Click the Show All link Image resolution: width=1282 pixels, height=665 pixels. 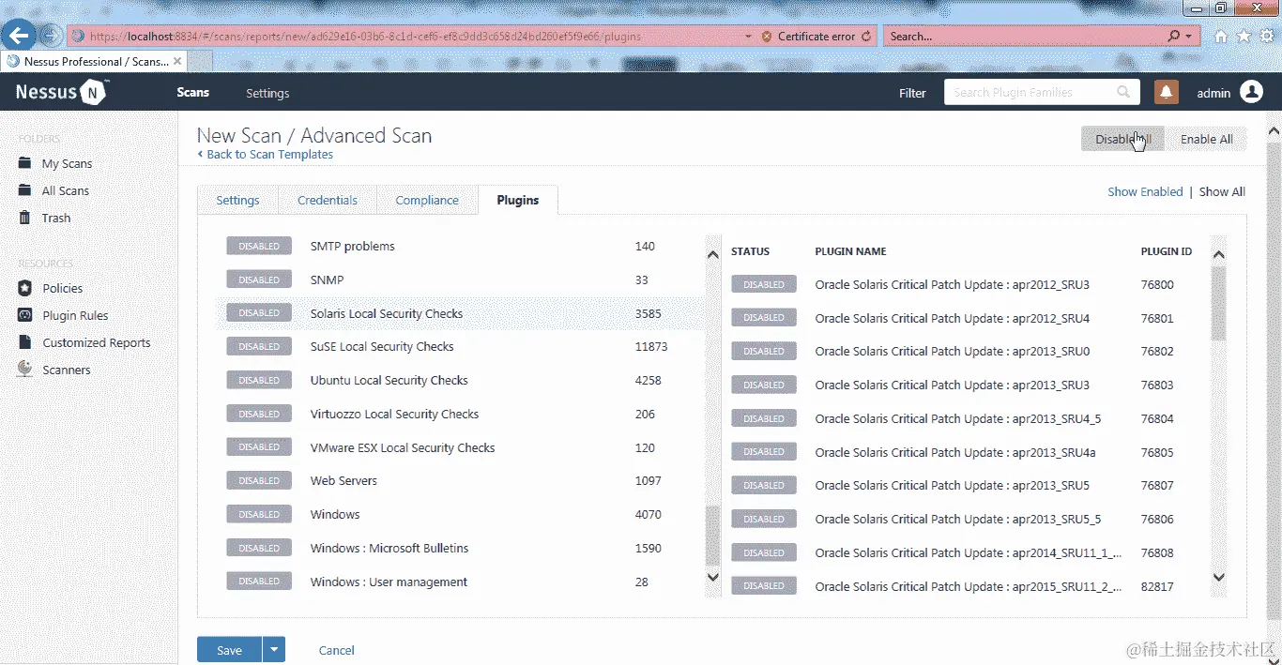[x=1222, y=191]
